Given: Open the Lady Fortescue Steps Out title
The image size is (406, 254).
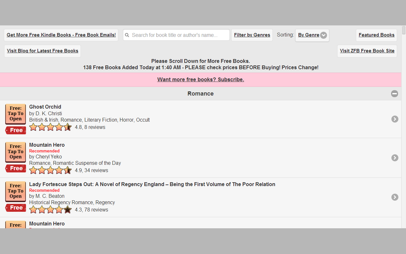Looking at the screenshot, I should point(152,184).
